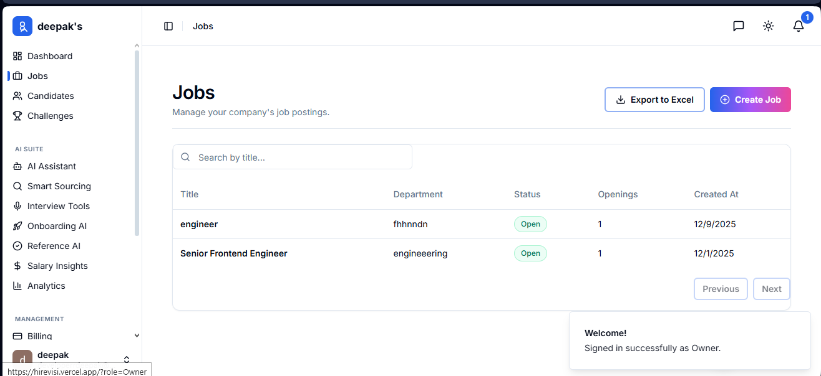821x376 pixels.
Task: Click the AI Assistant robot icon
Action: [17, 166]
